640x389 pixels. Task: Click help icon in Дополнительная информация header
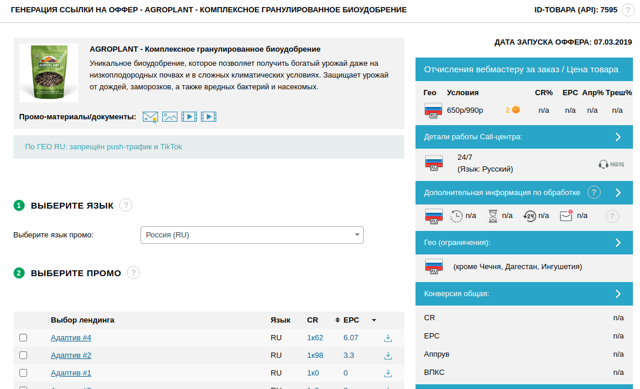pos(594,192)
